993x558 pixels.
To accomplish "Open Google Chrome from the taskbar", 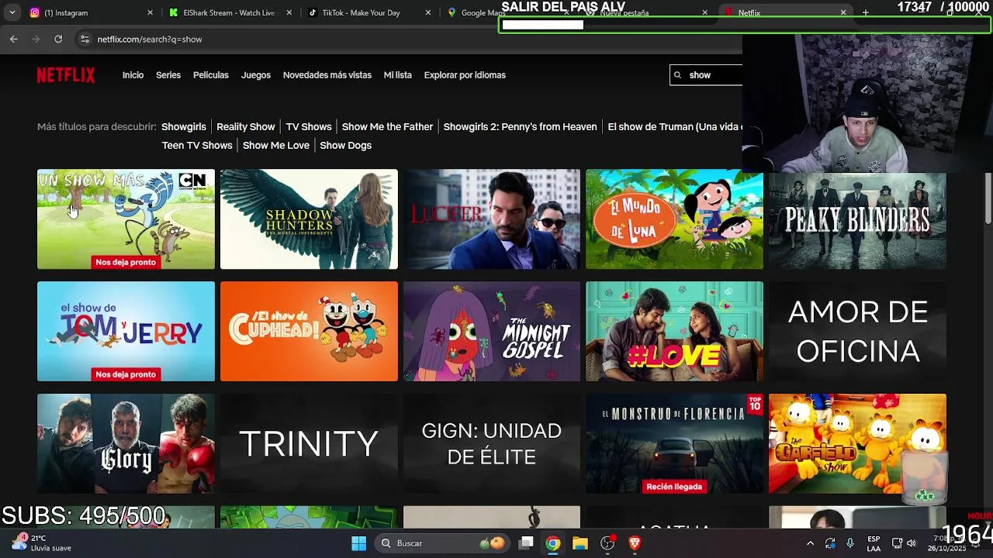I will coord(552,543).
